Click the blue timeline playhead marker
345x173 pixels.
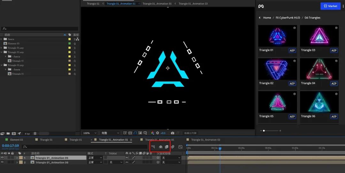(220, 149)
